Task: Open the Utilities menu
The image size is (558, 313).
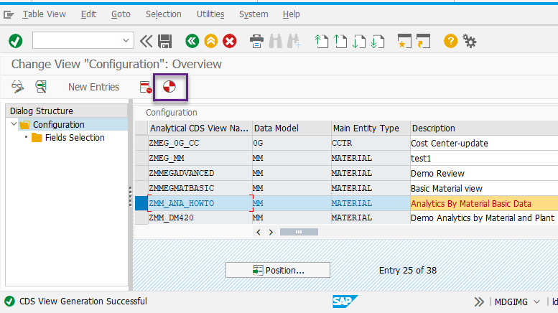Action: tap(210, 14)
